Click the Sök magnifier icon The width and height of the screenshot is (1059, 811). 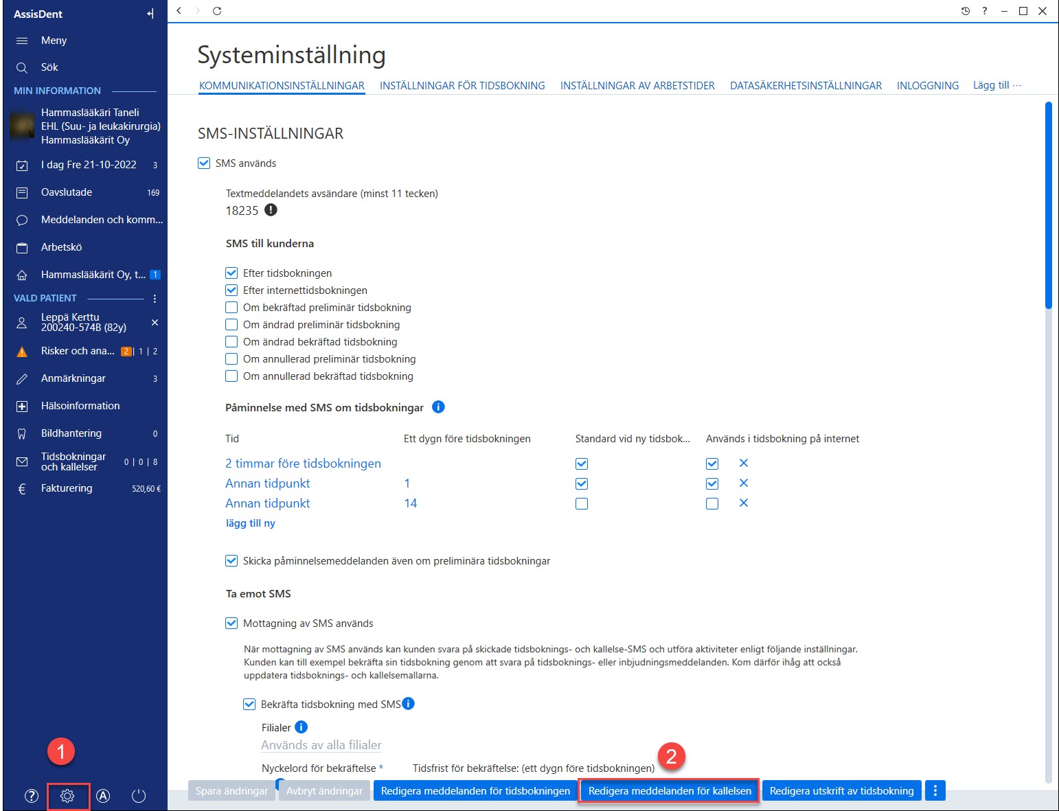pyautogui.click(x=22, y=67)
